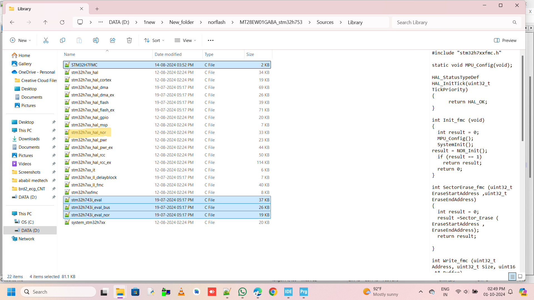Screen dimensions: 534x300
Task: Expand the Sort options dropdown
Action: [x=154, y=40]
